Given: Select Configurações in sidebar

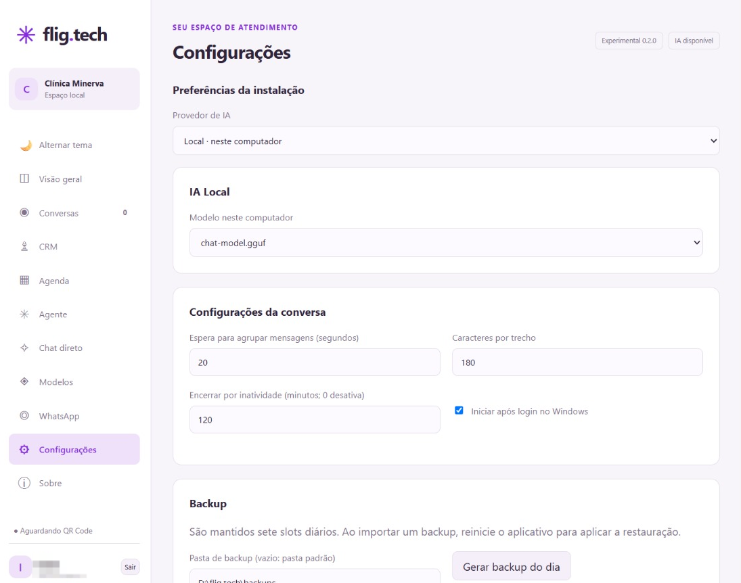Looking at the screenshot, I should coord(74,449).
